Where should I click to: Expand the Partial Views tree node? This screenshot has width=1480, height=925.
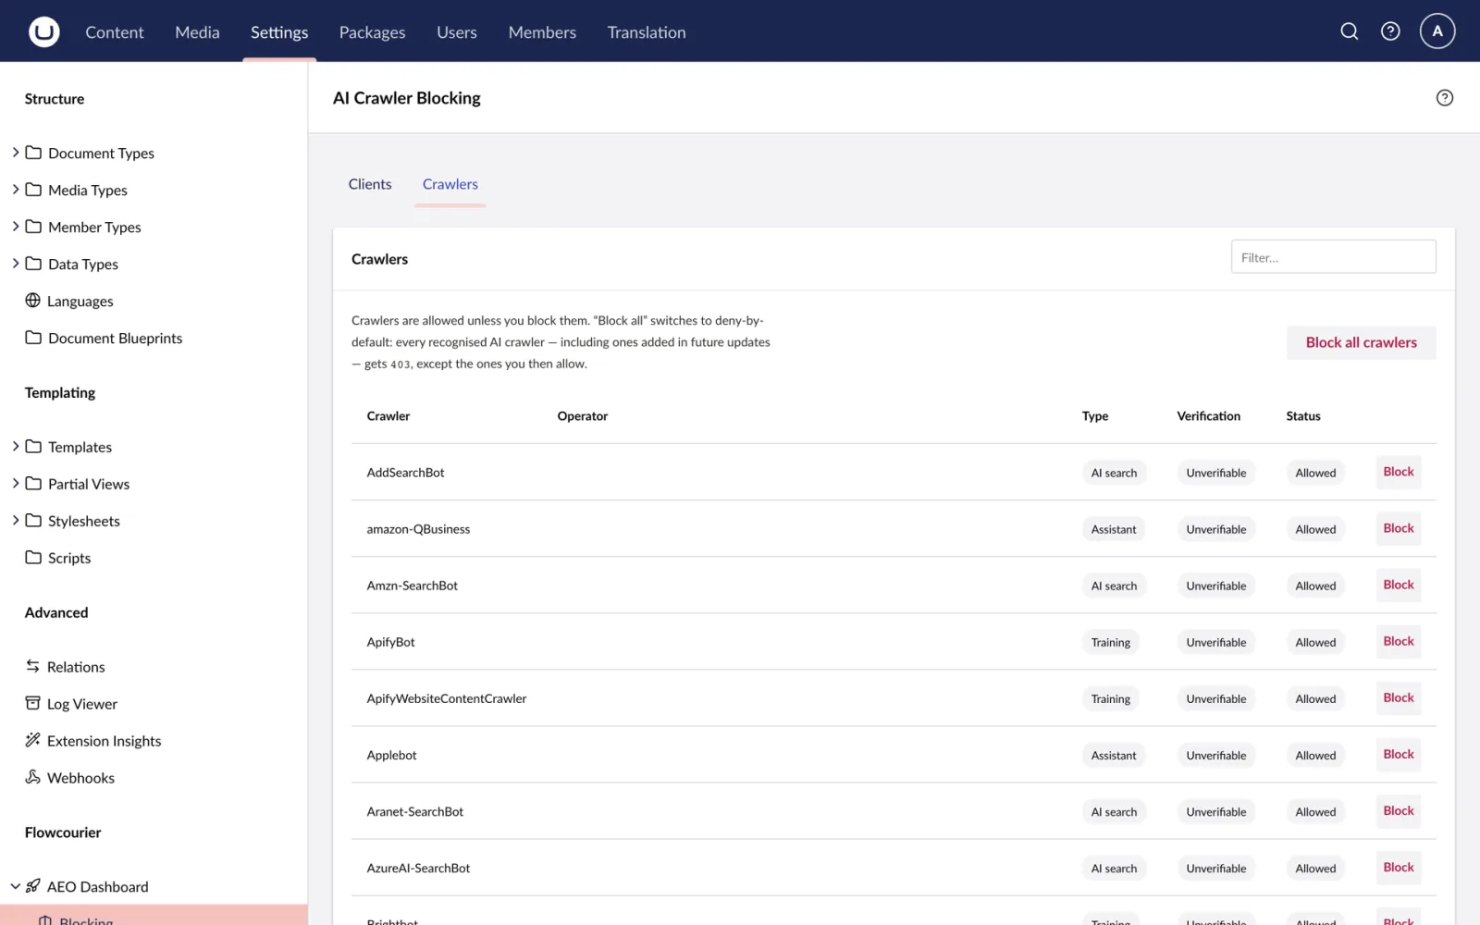(15, 484)
